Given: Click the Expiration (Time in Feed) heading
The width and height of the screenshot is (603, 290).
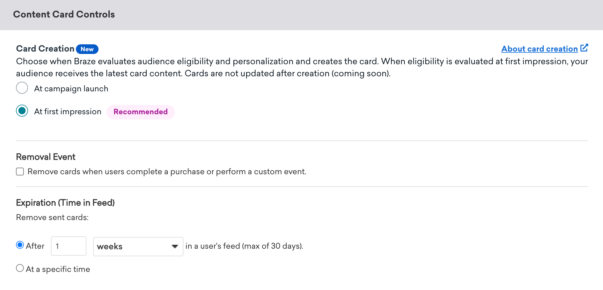Looking at the screenshot, I should (x=65, y=203).
